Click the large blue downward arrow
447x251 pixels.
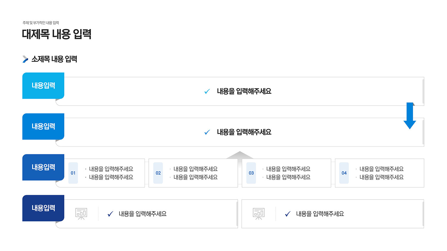410,116
